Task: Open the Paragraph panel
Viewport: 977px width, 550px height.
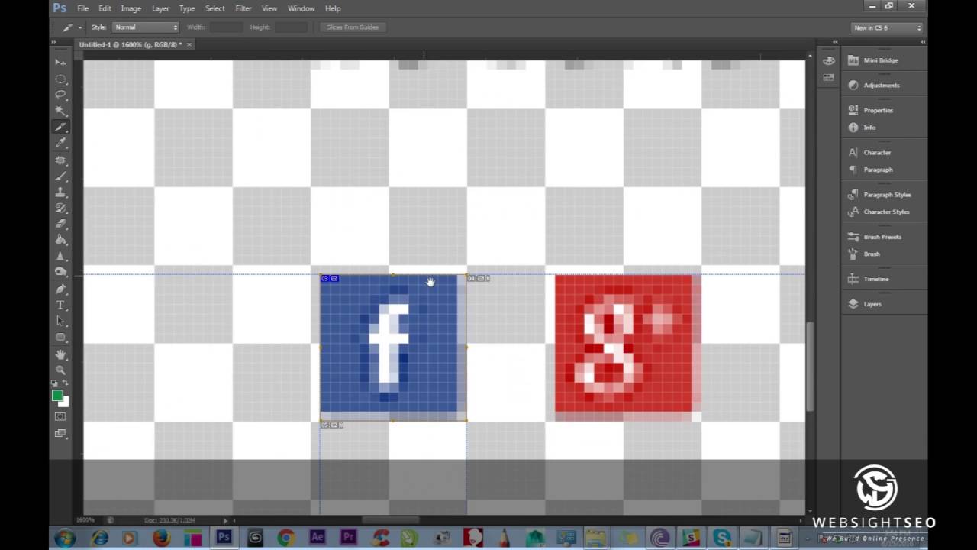Action: click(x=878, y=170)
